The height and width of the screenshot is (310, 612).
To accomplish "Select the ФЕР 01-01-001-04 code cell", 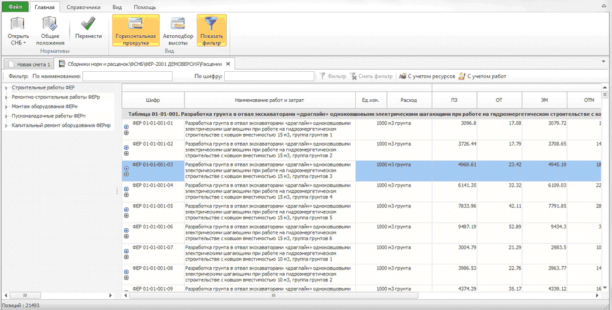I will [153, 192].
